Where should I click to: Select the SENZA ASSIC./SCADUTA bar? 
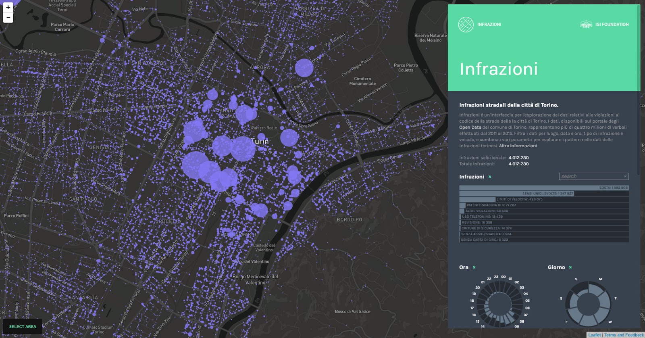(544, 234)
